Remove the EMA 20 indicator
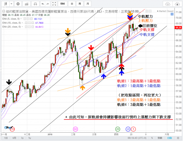Image resolution: width=183 pixels, height=141 pixels. (33, 27)
